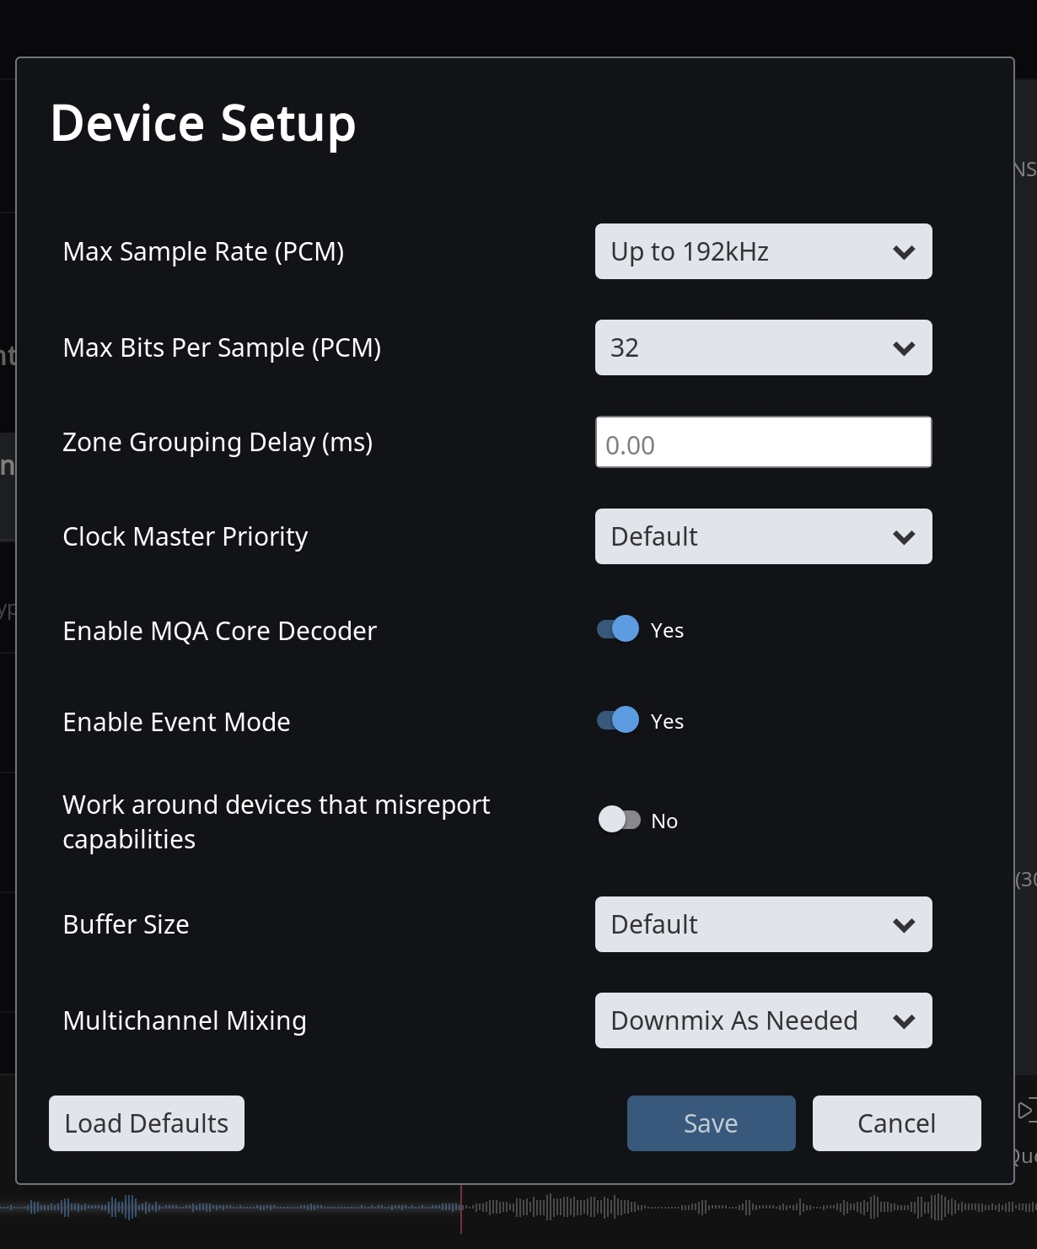Open Buffer Size Default dropdown
The width and height of the screenshot is (1037, 1249).
tap(764, 924)
